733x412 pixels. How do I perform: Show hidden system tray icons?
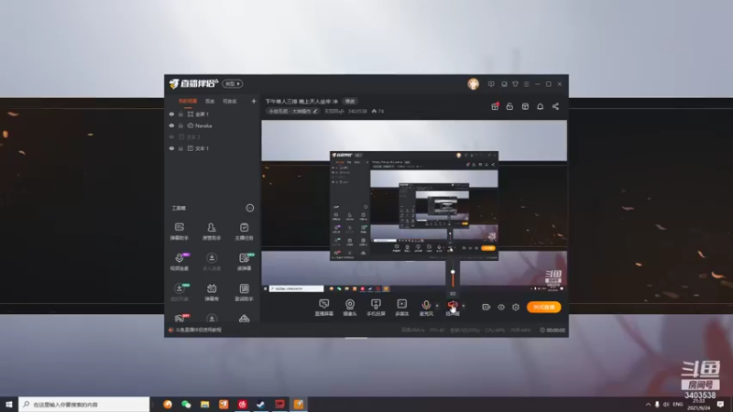pyautogui.click(x=648, y=404)
